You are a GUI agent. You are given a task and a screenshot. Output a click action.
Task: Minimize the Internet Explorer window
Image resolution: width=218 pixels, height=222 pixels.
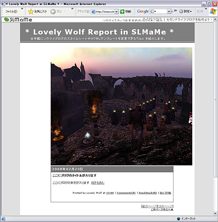coord(204,4)
